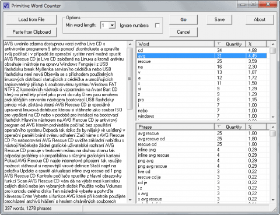Select the 'si' word row
The image size is (280, 215).
pos(202,89)
